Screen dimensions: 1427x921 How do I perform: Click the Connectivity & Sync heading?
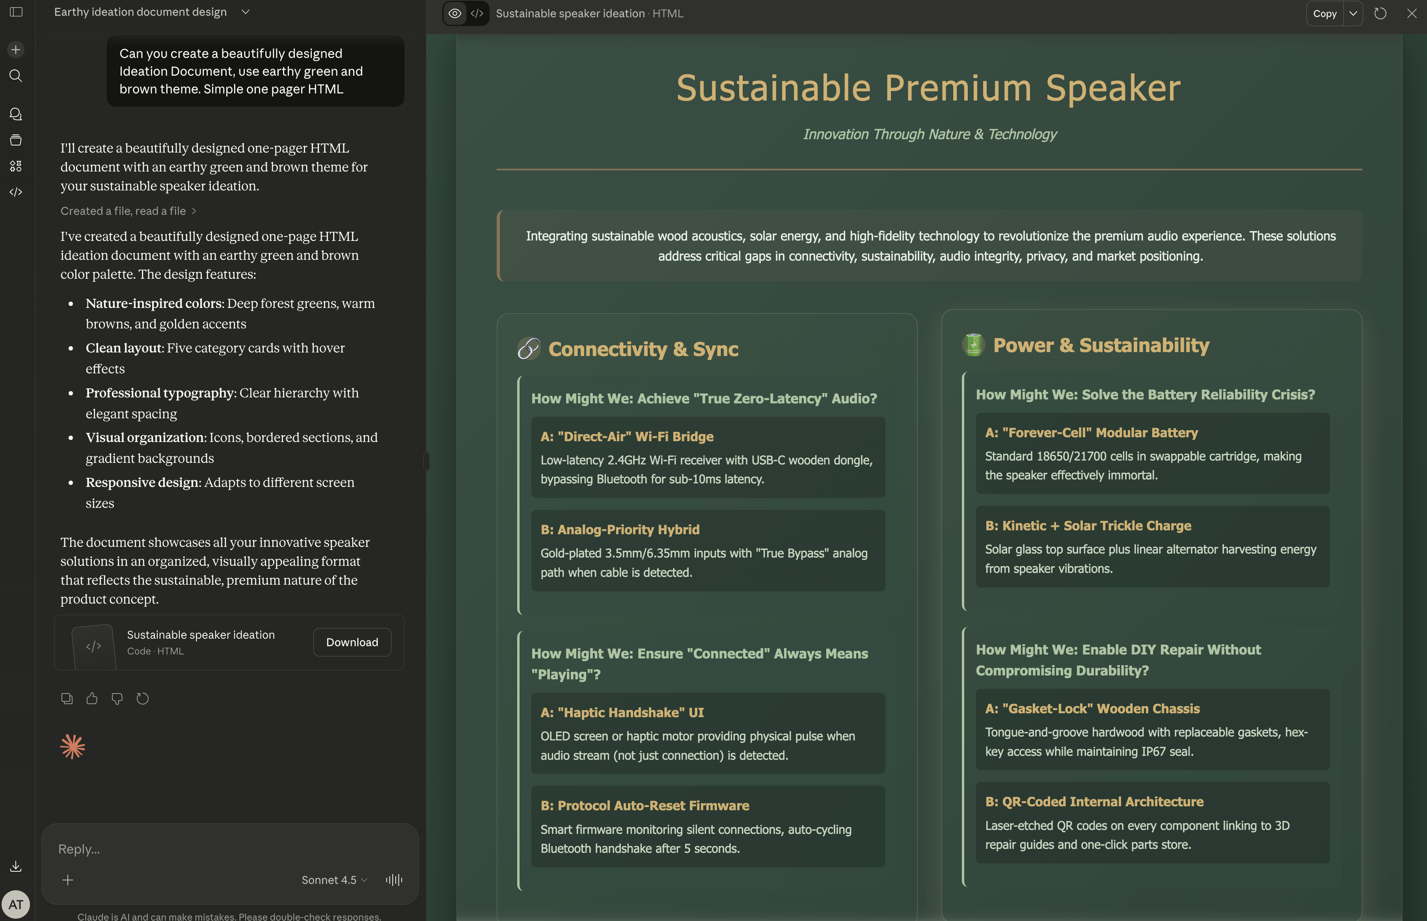[x=643, y=349]
